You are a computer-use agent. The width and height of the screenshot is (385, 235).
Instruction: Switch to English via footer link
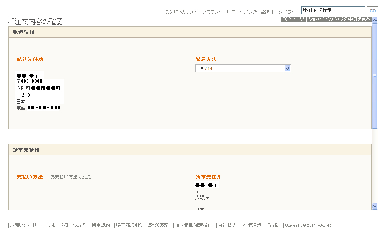click(x=275, y=225)
